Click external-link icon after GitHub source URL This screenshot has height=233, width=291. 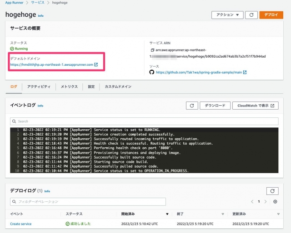coord(245,72)
